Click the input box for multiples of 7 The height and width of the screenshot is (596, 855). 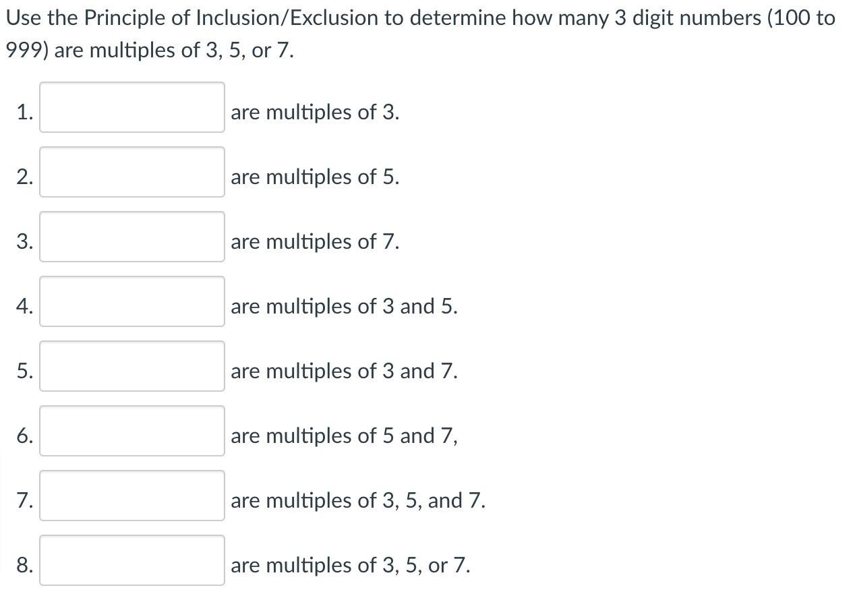pos(131,235)
